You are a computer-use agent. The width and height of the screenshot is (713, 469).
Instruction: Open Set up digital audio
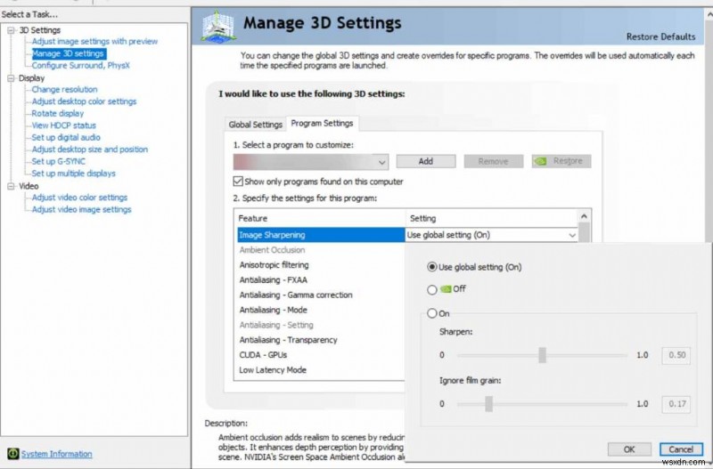[x=66, y=137]
